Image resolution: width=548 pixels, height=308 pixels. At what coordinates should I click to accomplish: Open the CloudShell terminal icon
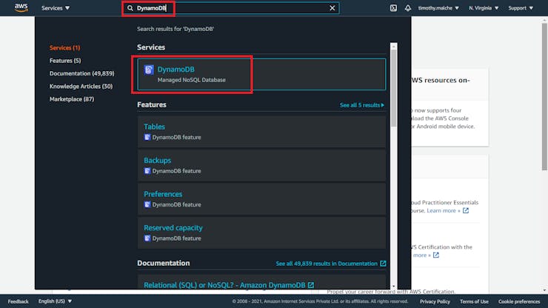pyautogui.click(x=393, y=8)
